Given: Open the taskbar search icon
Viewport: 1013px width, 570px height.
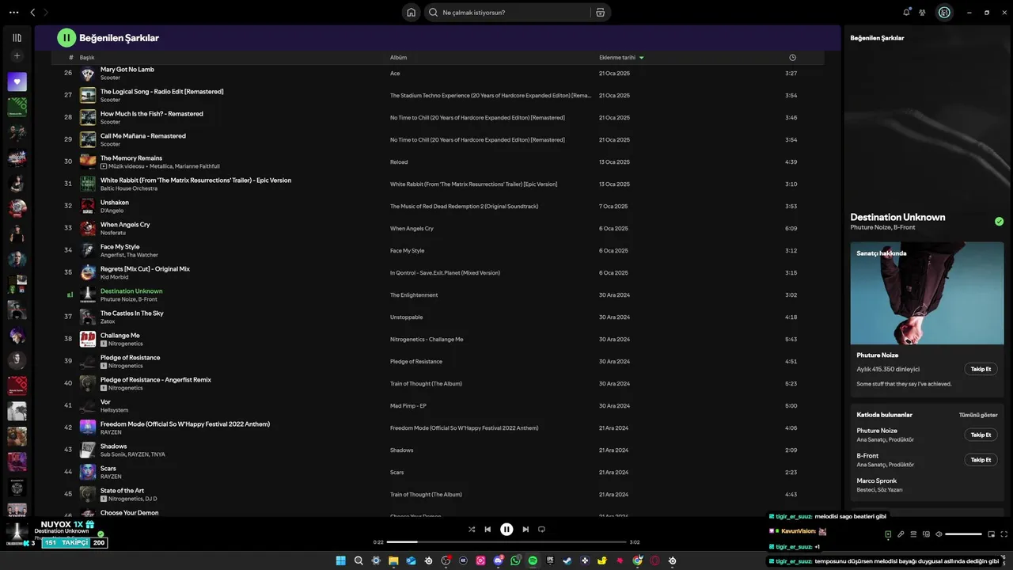Looking at the screenshot, I should pos(359,560).
